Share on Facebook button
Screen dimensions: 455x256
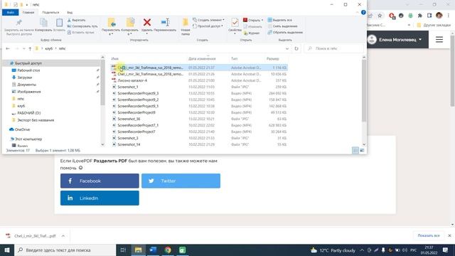click(100, 181)
